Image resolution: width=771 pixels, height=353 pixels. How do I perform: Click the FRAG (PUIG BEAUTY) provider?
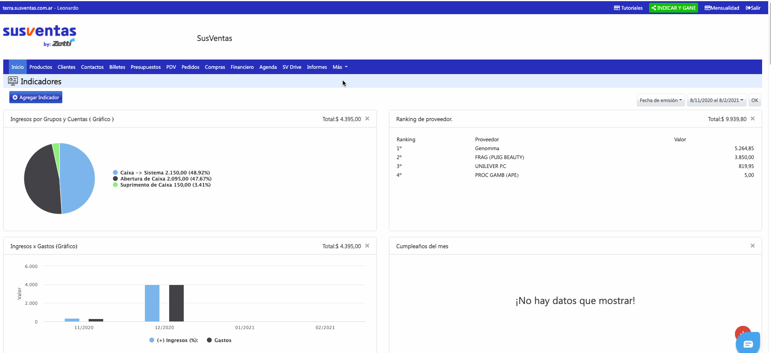499,157
